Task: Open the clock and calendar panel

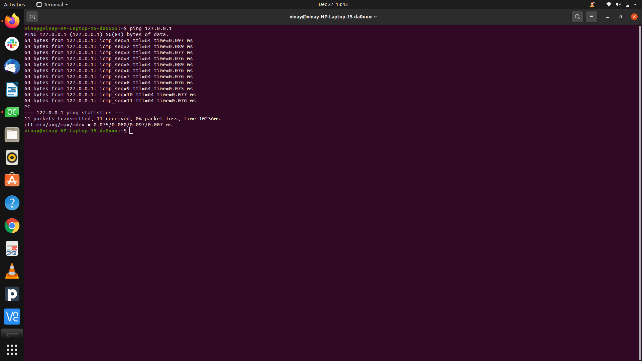Action: click(x=333, y=4)
